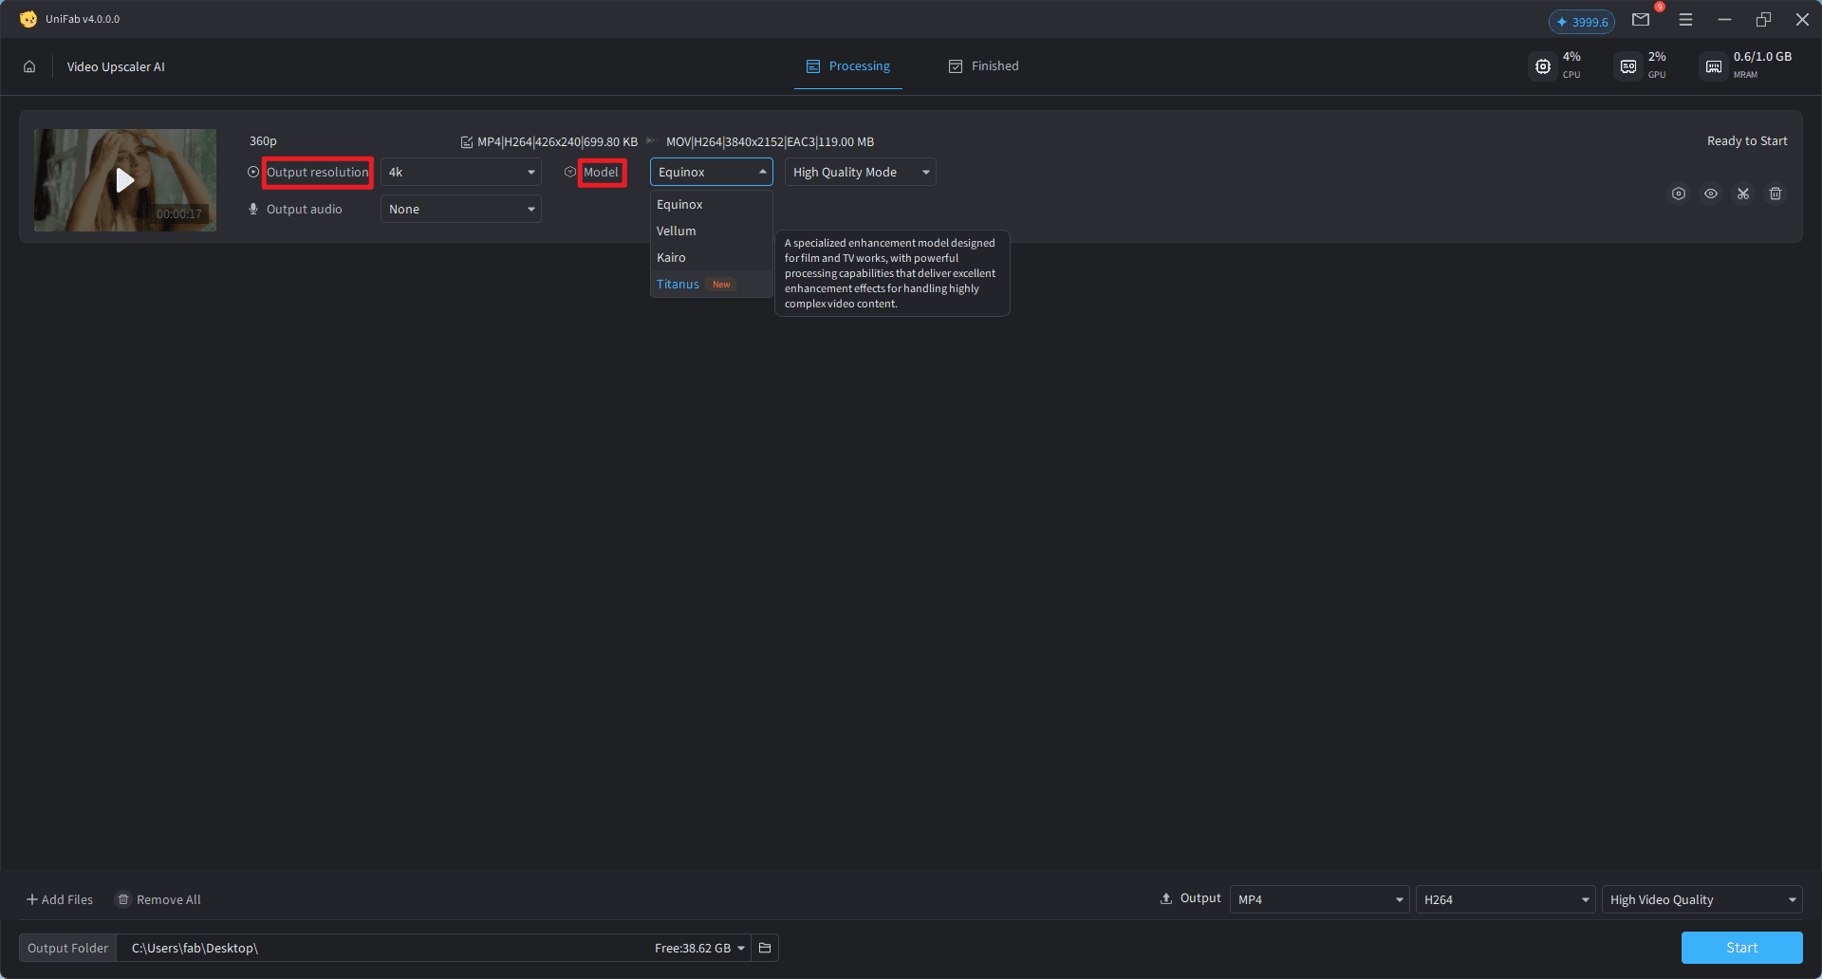Open the mail notifications icon
Screen dimensions: 1822x979
click(x=1641, y=19)
